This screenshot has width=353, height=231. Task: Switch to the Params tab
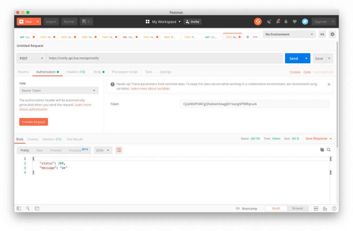click(23, 72)
